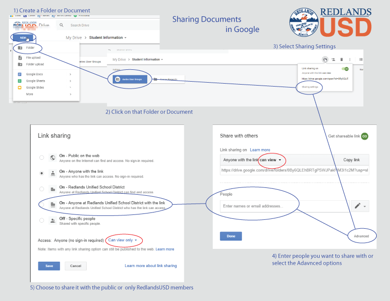This screenshot has width=390, height=301.
Task: Click the search magnifier icon in Drive
Action: [62, 25]
